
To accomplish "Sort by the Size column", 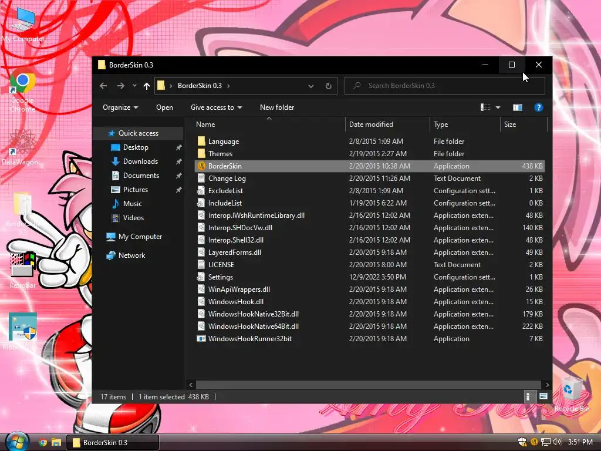I will pyautogui.click(x=524, y=124).
